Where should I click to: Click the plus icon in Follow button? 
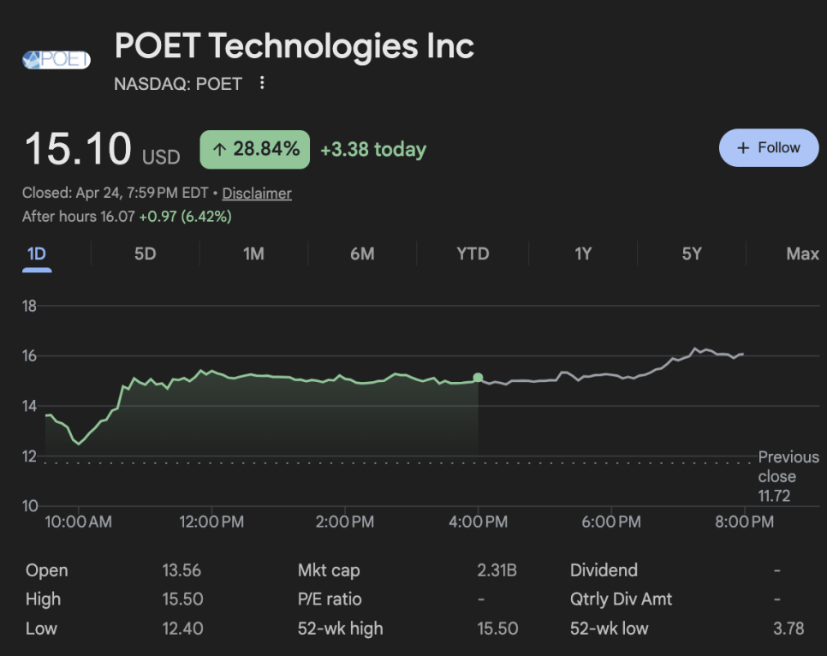(x=743, y=148)
